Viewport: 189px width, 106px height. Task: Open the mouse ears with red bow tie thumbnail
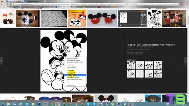106,98
